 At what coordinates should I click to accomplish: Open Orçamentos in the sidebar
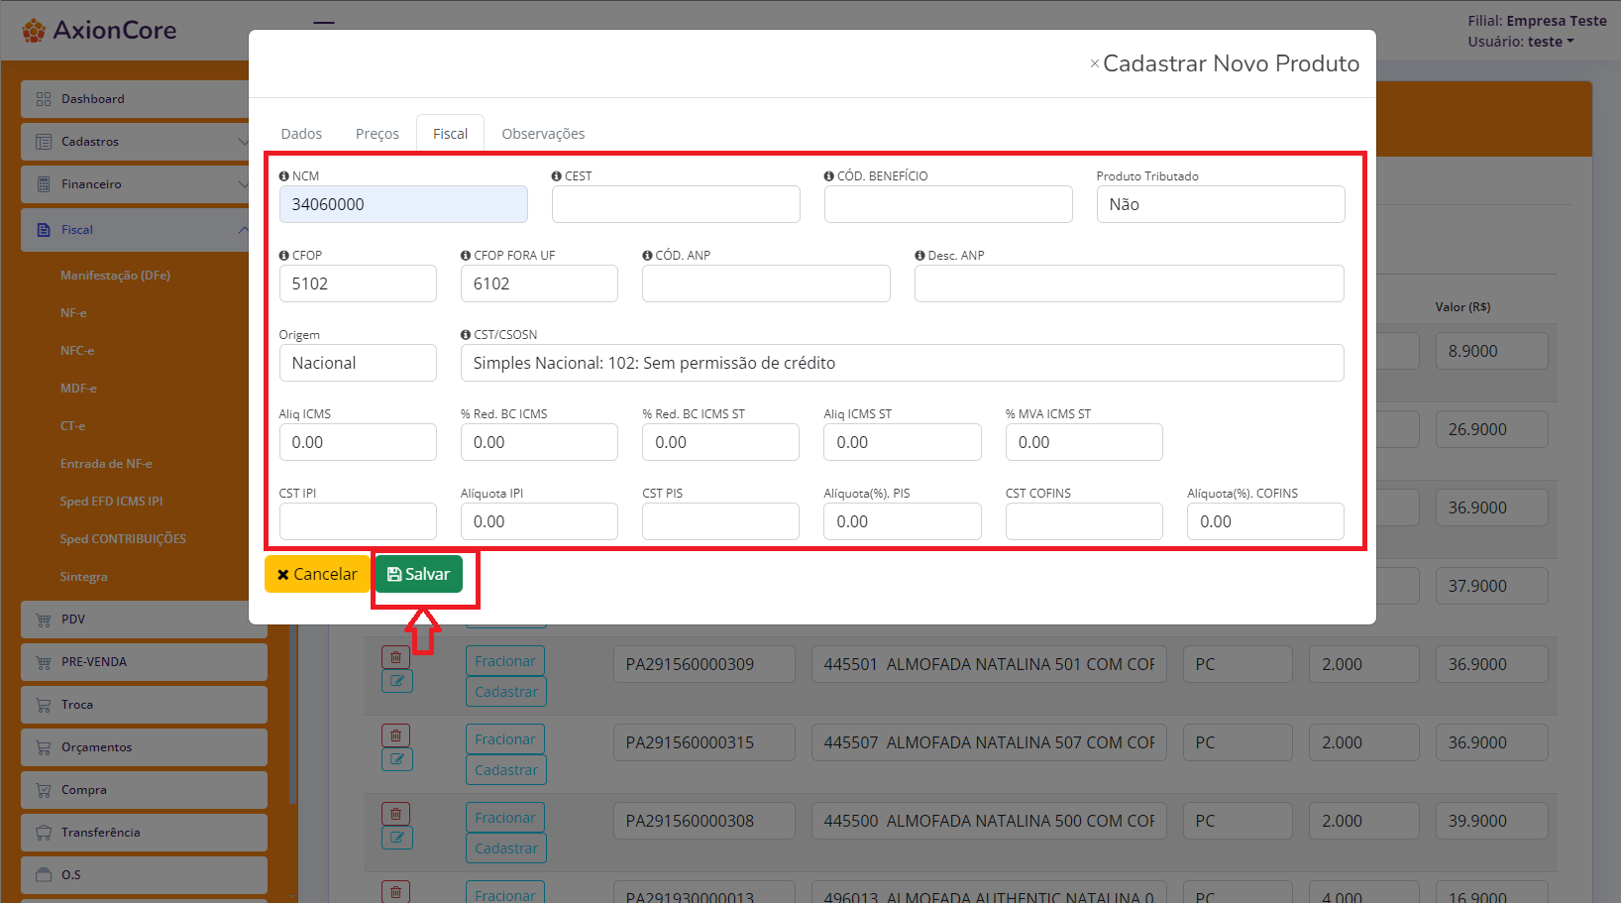(144, 747)
